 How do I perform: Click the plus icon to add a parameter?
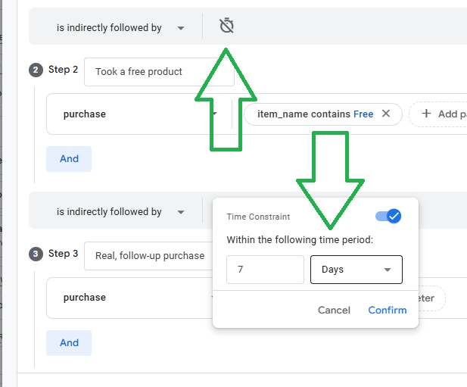click(426, 114)
